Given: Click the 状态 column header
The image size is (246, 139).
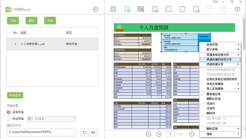Looking at the screenshot, I should pyautogui.click(x=69, y=33).
